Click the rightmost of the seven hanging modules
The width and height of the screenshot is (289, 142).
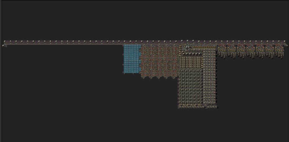(x=279, y=52)
